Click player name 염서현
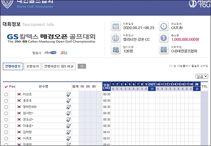 pyautogui.click(x=28, y=113)
